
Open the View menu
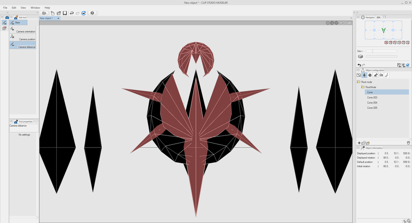tap(23, 8)
